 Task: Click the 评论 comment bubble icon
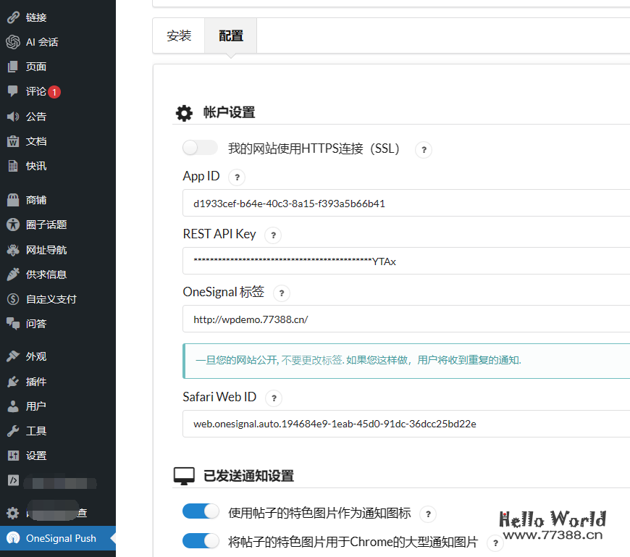pyautogui.click(x=13, y=91)
